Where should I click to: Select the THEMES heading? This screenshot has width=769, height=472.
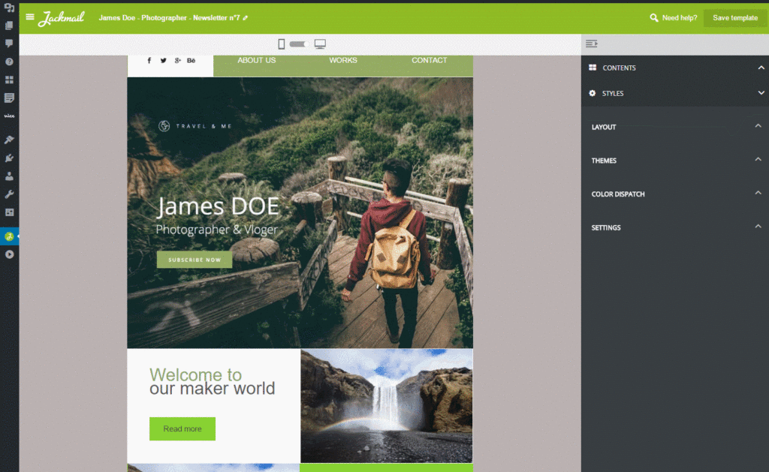[x=604, y=161]
